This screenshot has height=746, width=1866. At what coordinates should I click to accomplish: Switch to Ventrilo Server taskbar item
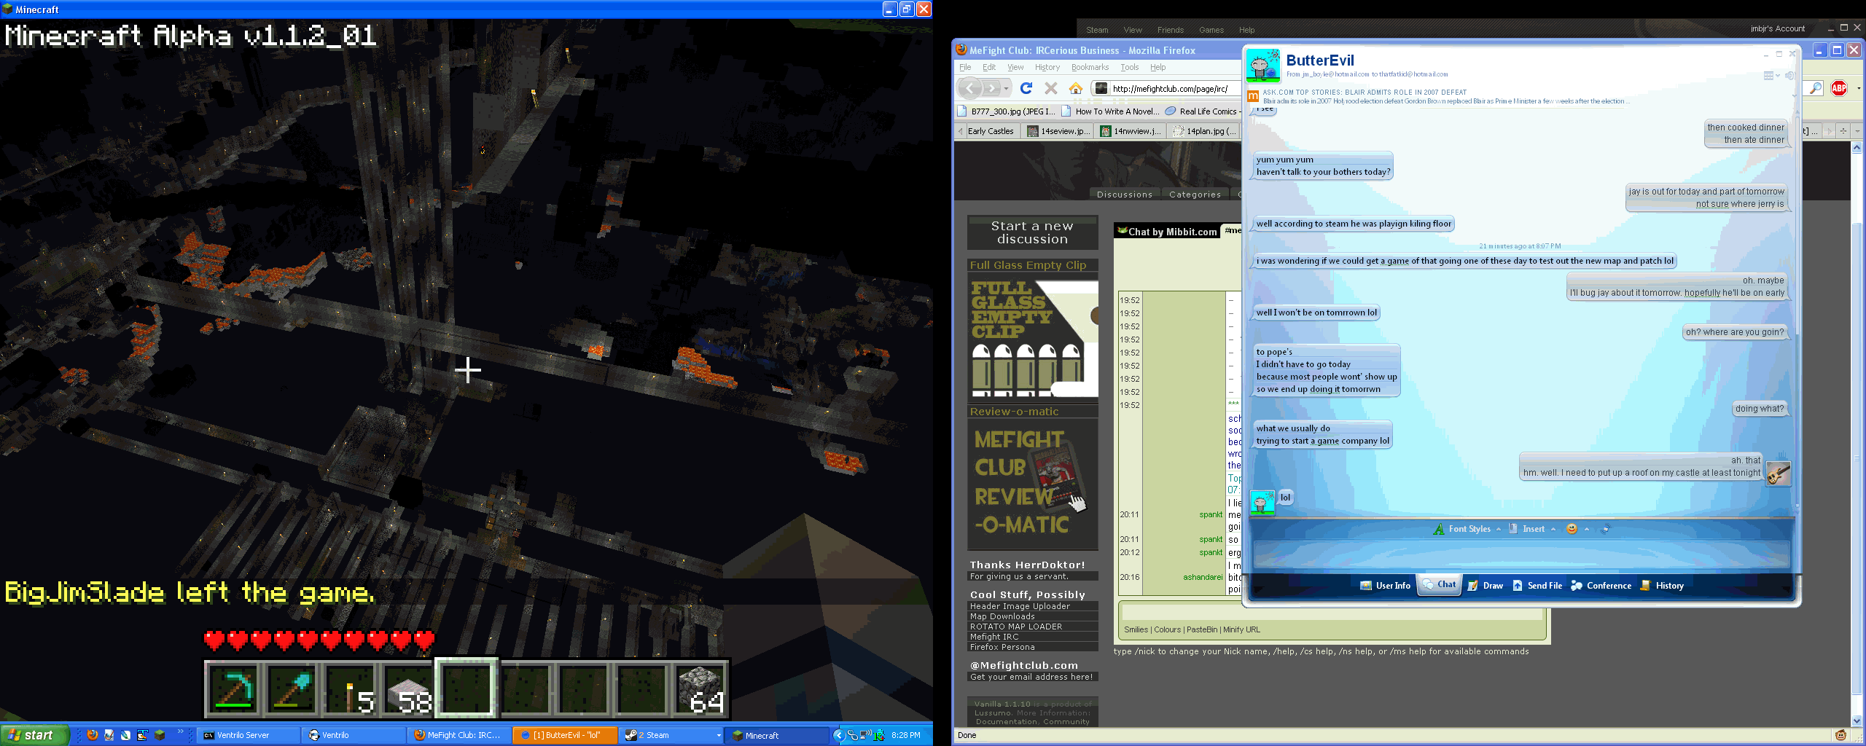(x=248, y=735)
